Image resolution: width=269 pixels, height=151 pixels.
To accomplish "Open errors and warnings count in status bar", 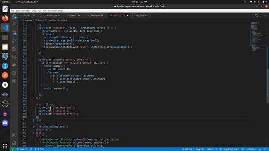I will point(39,149).
